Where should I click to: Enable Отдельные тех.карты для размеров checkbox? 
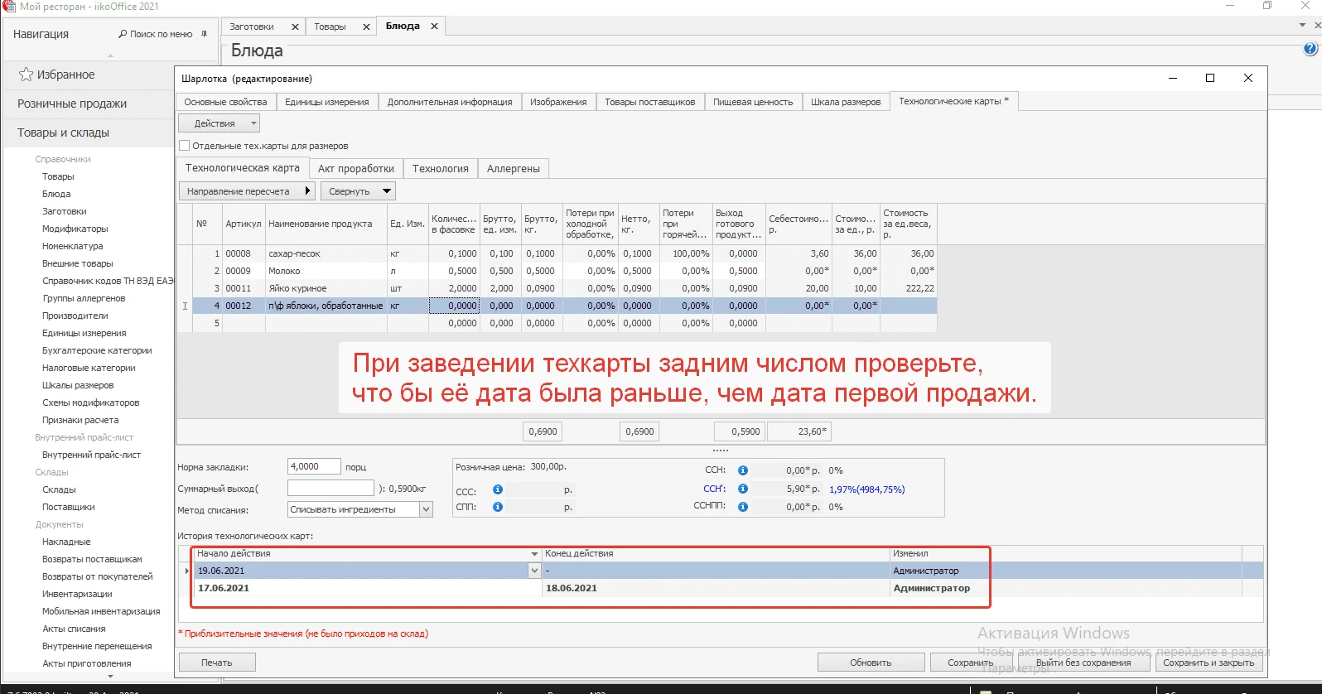(185, 146)
